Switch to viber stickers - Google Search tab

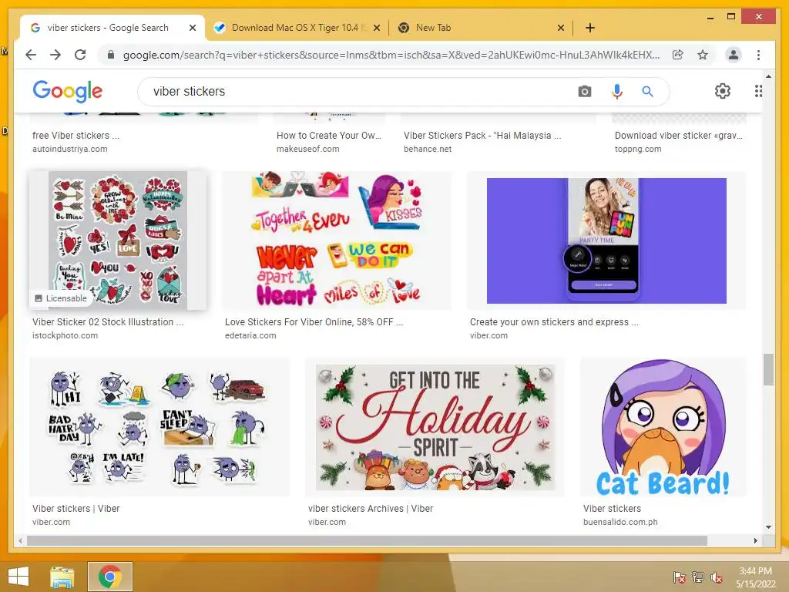[x=108, y=28]
